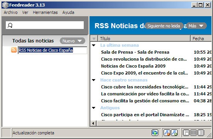Click the Feedreader cube logo in title bar
Image resolution: width=213 pixels, height=139 pixels.
tap(5, 5)
